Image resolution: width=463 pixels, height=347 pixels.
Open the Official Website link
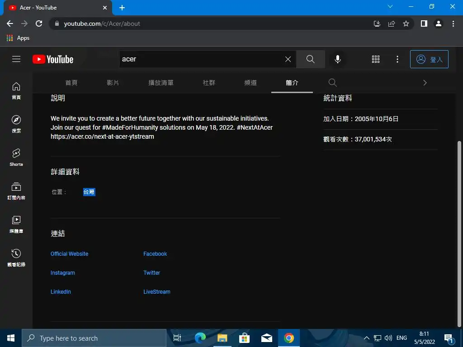69,254
